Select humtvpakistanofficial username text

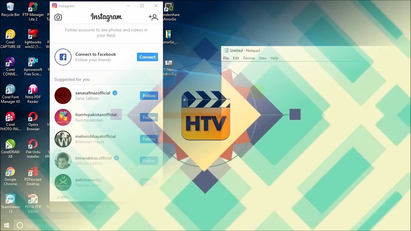[x=96, y=115]
